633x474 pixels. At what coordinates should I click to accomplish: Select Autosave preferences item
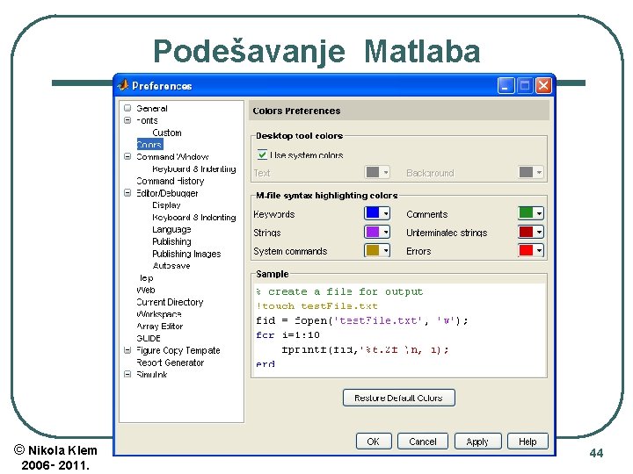171,266
